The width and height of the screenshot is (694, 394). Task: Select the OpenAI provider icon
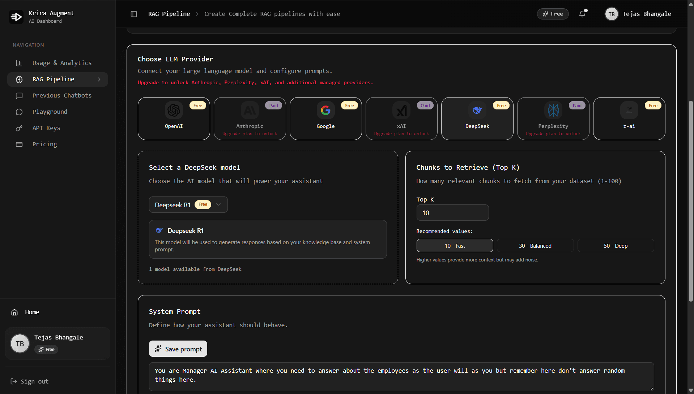point(174,111)
